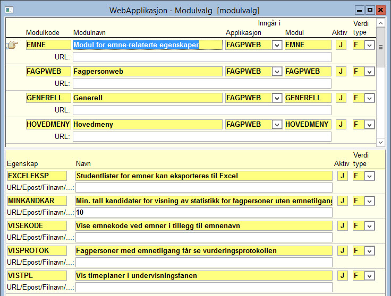Toggle Aktiv J field for VISEKODE property
The width and height of the screenshot is (391, 296).
pos(342,225)
